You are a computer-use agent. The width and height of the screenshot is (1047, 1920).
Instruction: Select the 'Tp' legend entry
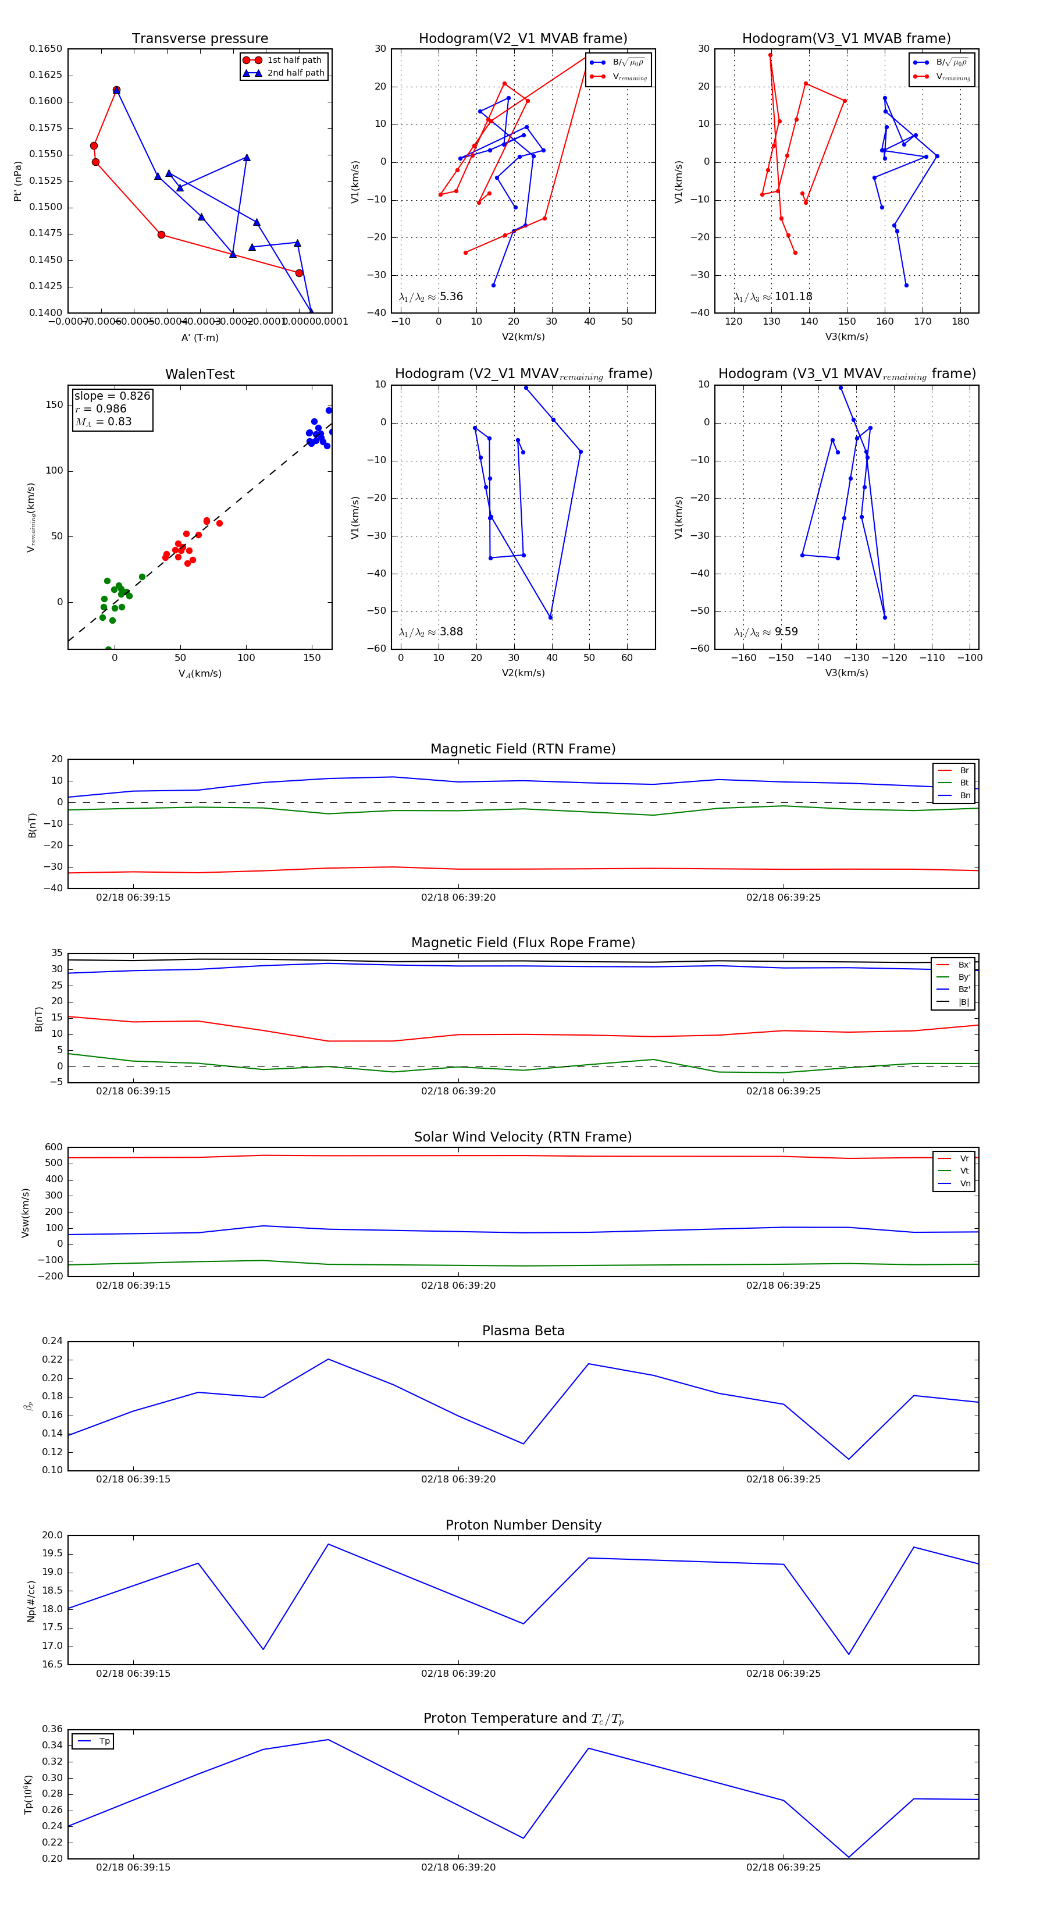(x=93, y=1741)
